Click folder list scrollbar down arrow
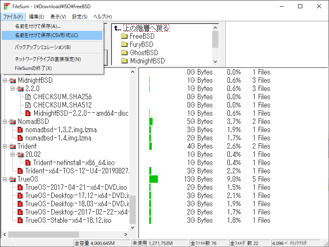Screen dimensions: 329x247 (215, 61)
